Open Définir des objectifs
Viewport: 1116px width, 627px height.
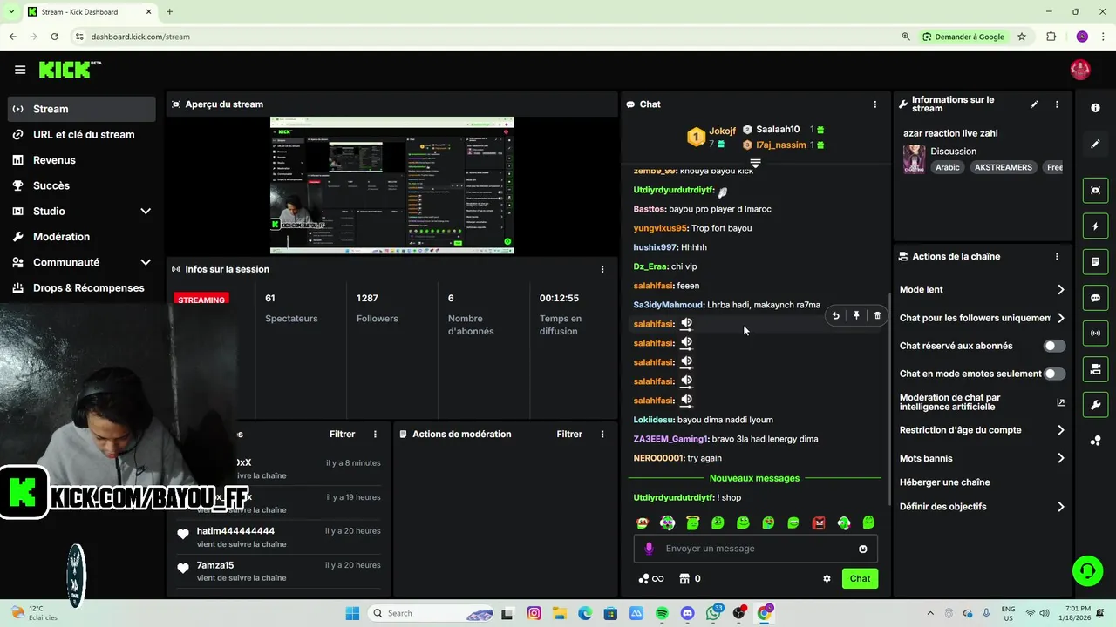tap(982, 507)
